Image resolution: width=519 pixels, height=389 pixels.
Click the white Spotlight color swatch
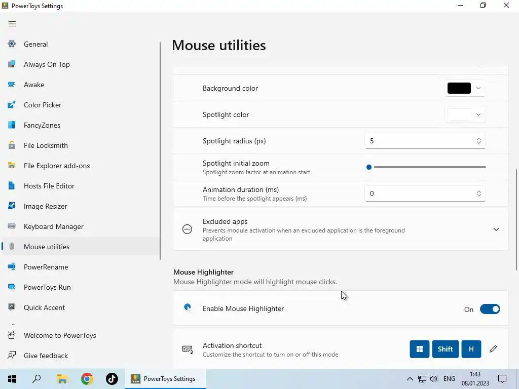point(459,114)
